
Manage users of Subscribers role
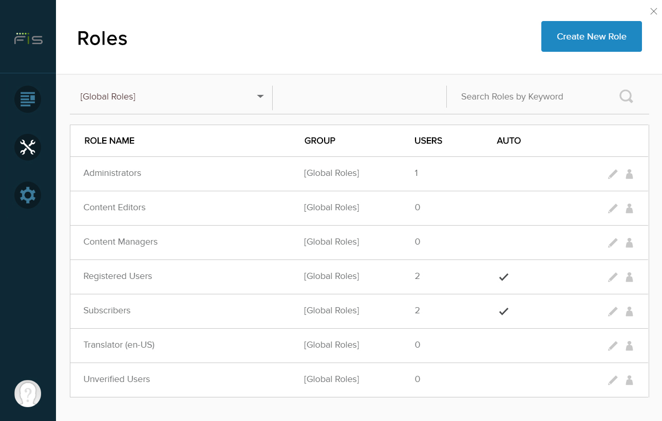tap(629, 312)
